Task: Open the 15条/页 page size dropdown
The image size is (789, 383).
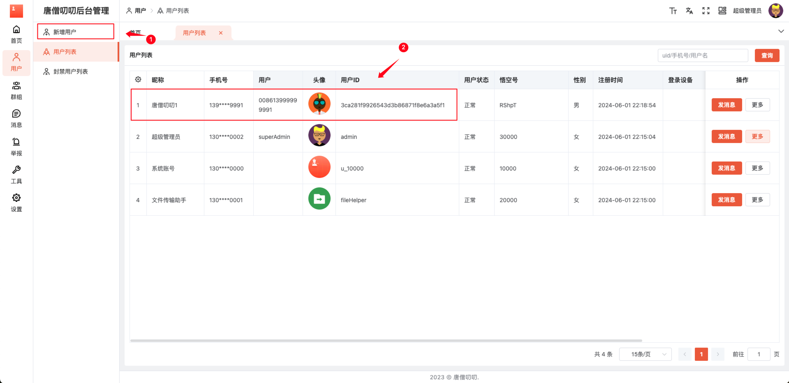Action: click(x=645, y=354)
